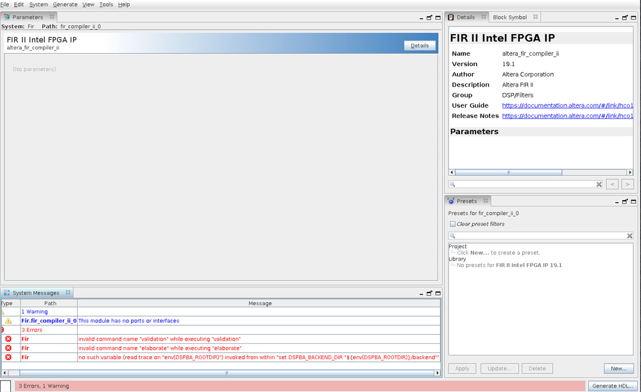Click the 3 Errors, 1 Warning status bar
Viewport: 641px width, 392px height.
click(300, 386)
